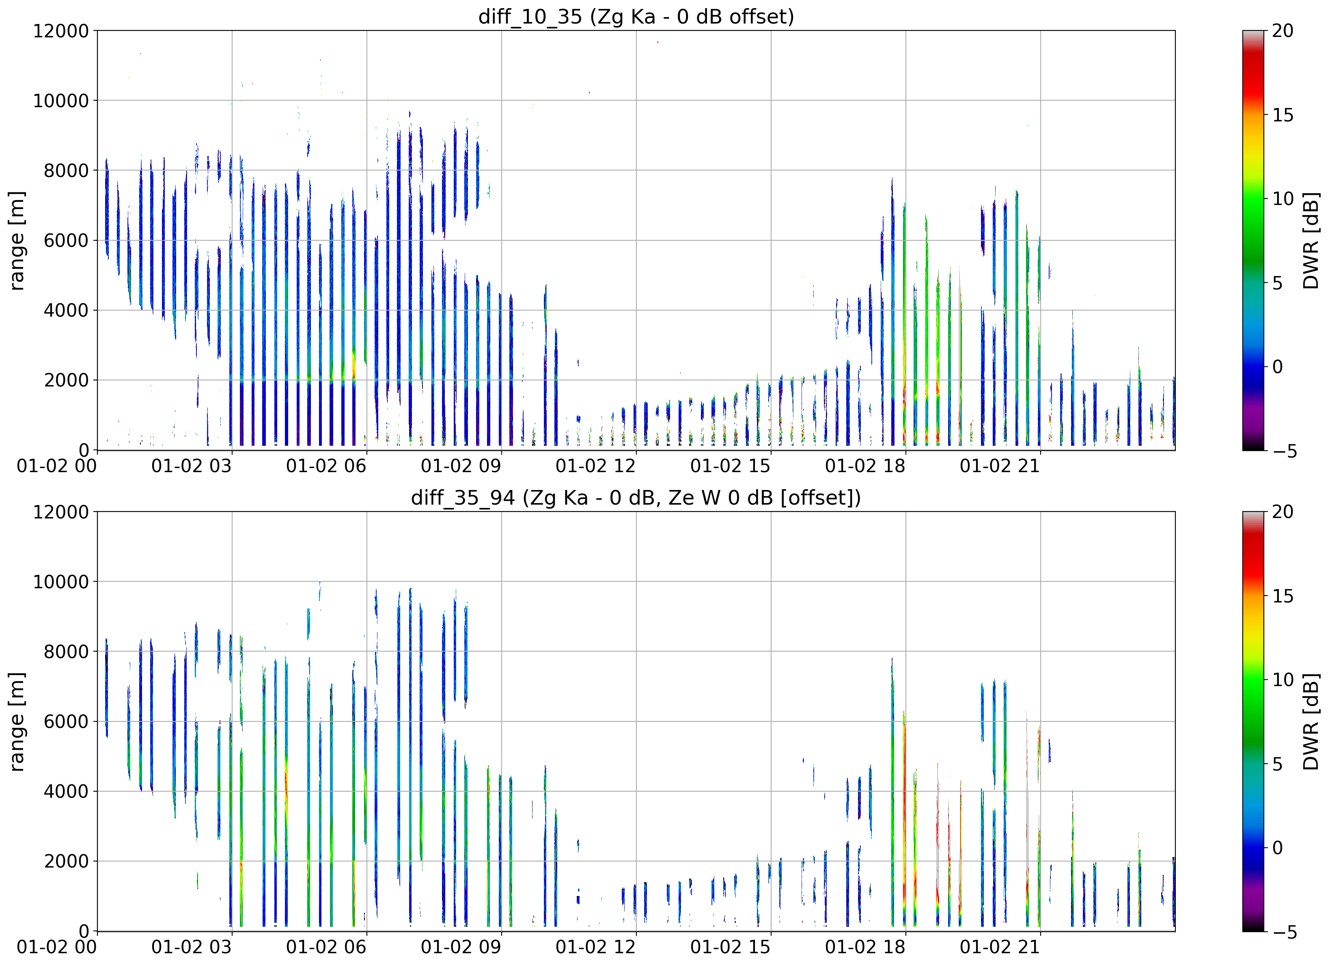Select top plot x-tick 01-02 06
This screenshot has width=1330, height=965.
[x=326, y=466]
